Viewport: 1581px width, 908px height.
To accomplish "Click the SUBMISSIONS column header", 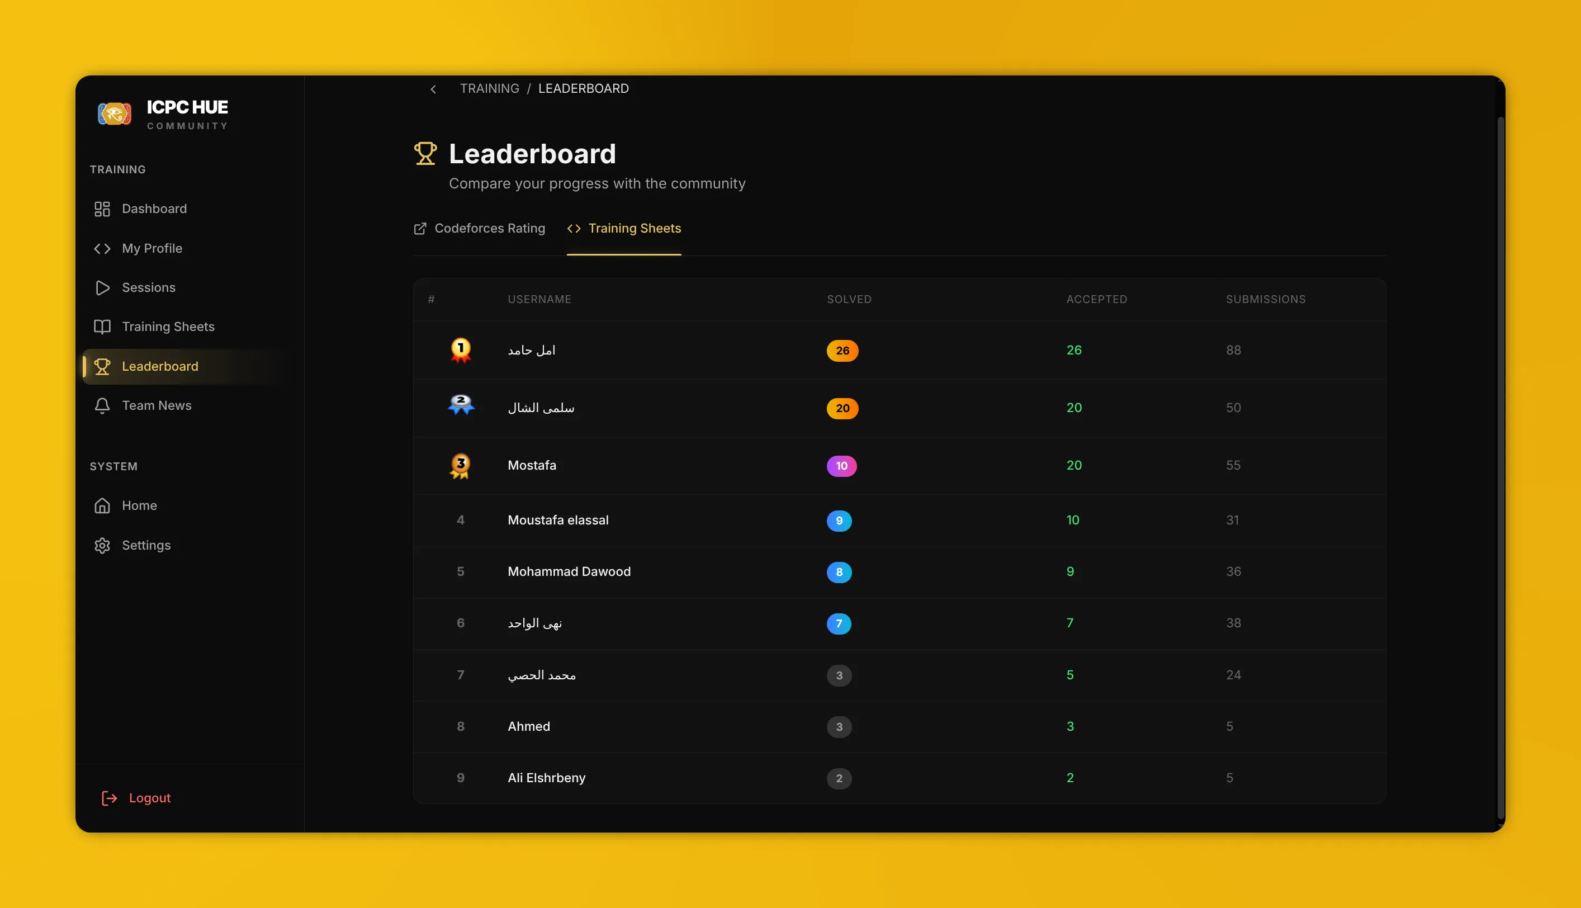I will (x=1266, y=299).
